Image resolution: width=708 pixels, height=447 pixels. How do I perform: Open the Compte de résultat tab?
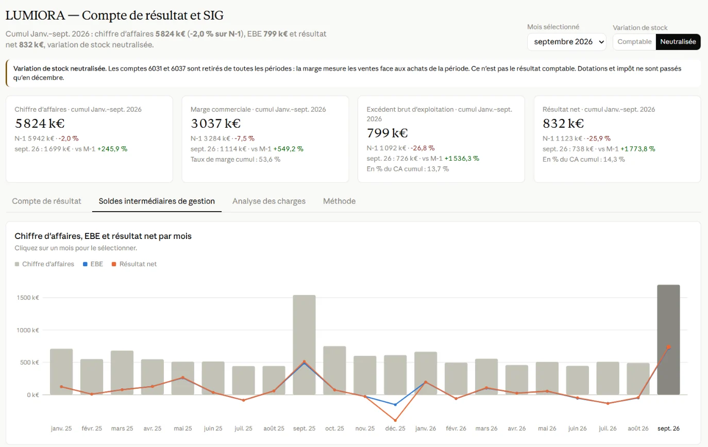(x=47, y=201)
